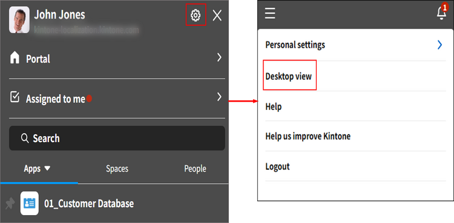Open Personal settings

coord(295,45)
